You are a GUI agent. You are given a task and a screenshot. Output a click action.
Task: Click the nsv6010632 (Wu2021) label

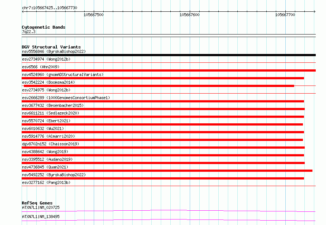click(43, 128)
